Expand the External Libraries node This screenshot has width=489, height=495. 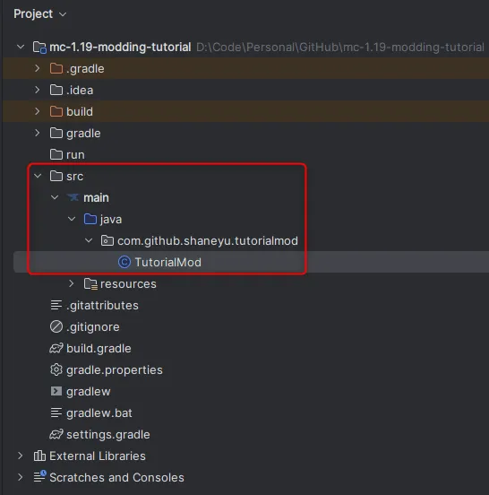[21, 456]
